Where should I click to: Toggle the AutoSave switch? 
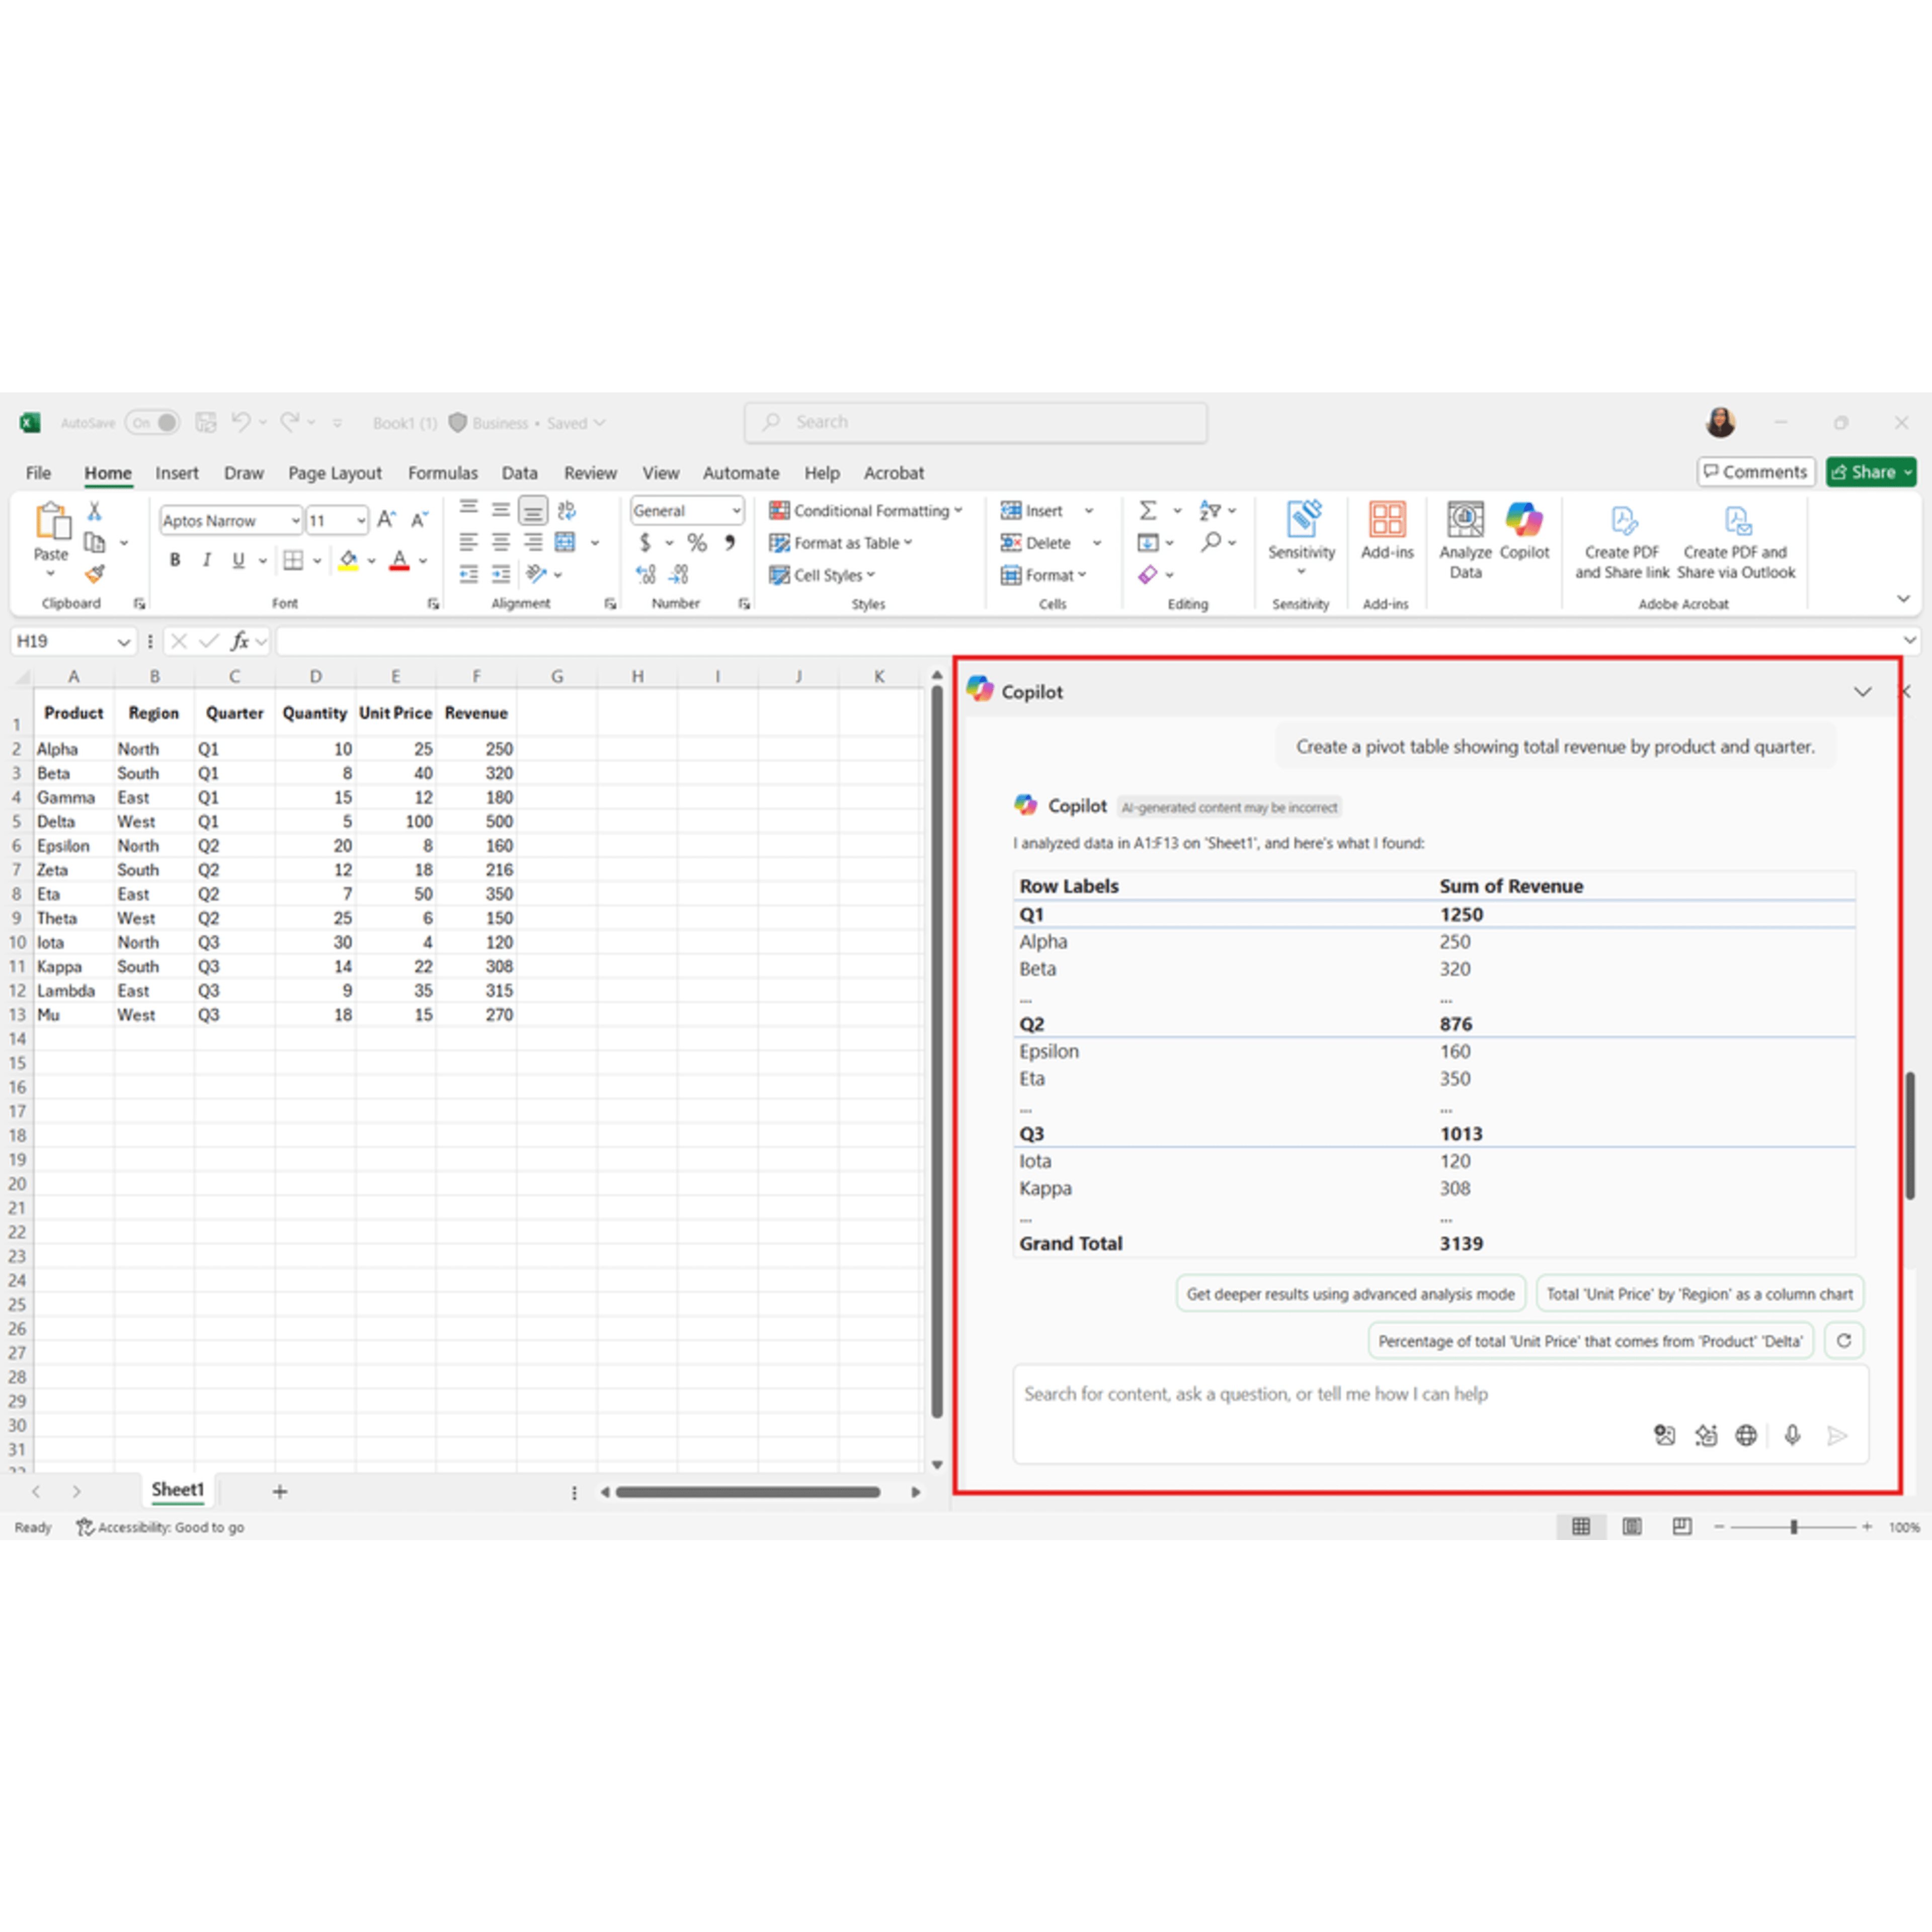[152, 422]
